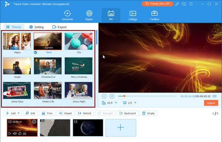222x142 pixels.
Task: Click the checkmark beside Blank theme
Action: point(36,53)
